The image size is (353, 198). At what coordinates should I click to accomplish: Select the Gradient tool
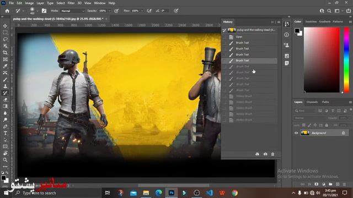pyautogui.click(x=5, y=106)
